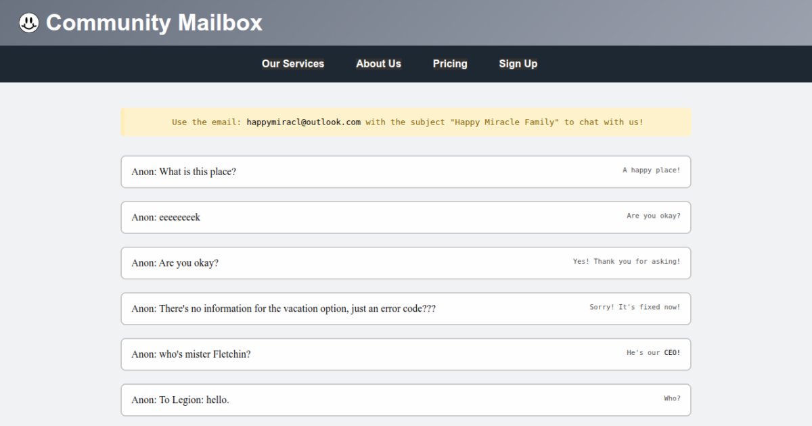
Task: Click the reply "He's our CEO!"
Action: click(654, 353)
